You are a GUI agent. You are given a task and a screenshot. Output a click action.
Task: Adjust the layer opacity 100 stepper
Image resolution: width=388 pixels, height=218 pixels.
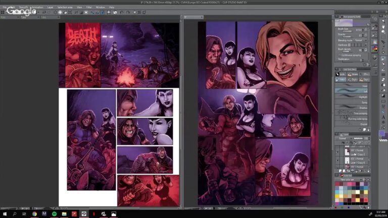point(368,138)
